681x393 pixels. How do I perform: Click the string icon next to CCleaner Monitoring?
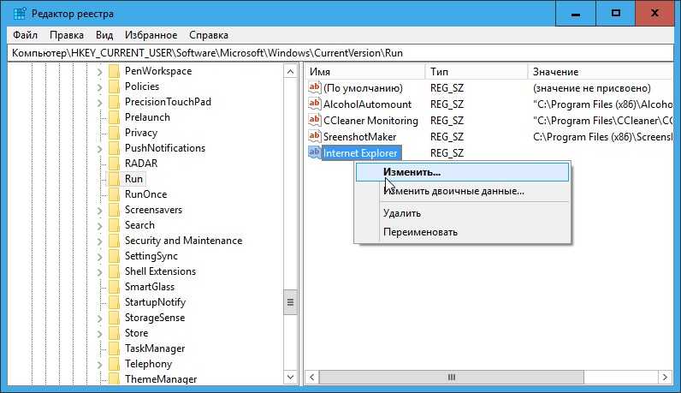tap(315, 120)
